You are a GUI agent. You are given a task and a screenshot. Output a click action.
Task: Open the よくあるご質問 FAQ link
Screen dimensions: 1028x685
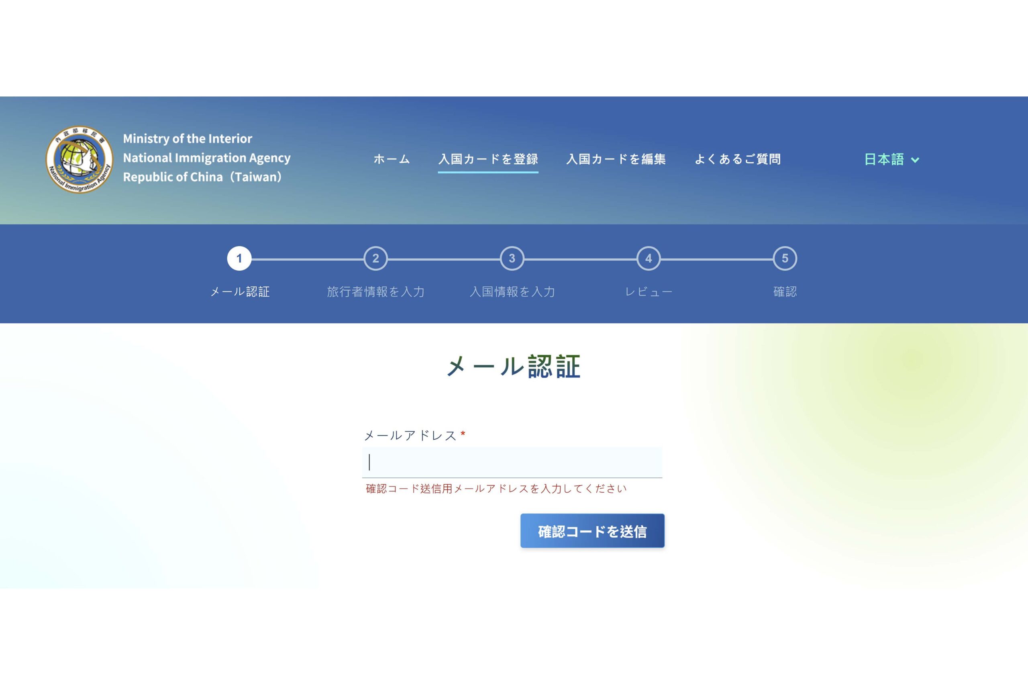tap(737, 159)
